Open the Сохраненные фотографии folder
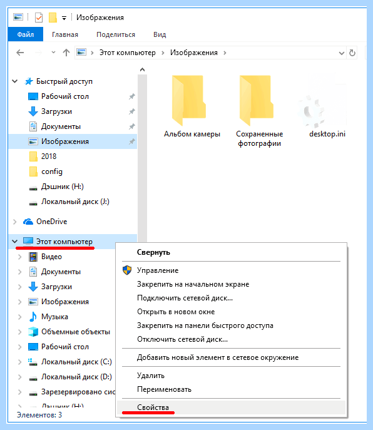Viewport: 373px width, 430px height. [260, 111]
